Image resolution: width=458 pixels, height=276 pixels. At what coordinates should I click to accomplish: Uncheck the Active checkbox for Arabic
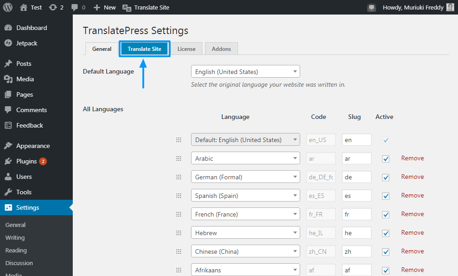pyautogui.click(x=386, y=159)
